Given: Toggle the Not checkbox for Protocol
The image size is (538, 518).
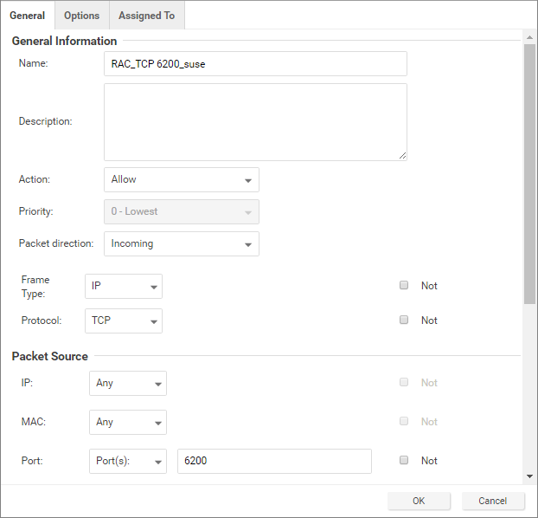Looking at the screenshot, I should (x=404, y=321).
